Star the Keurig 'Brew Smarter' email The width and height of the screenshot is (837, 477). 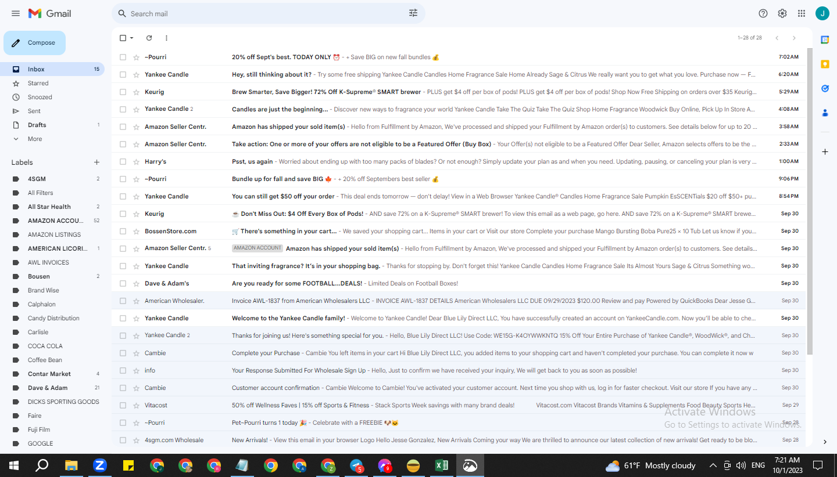pos(136,92)
